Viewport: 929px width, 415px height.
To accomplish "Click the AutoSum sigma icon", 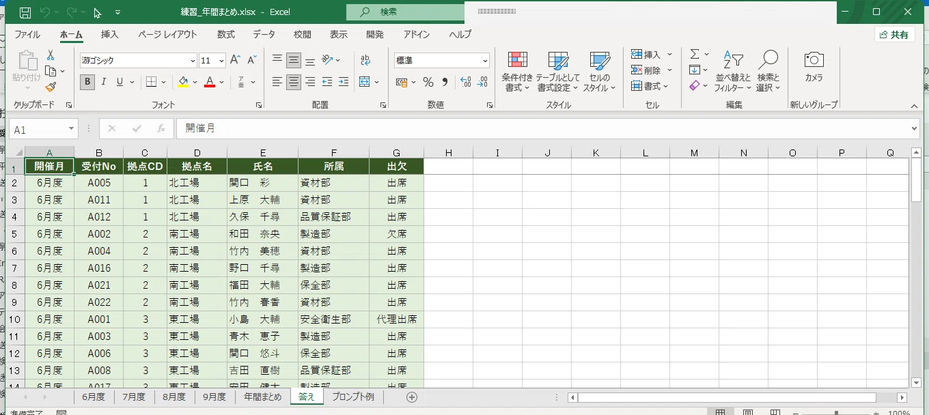I will [695, 54].
